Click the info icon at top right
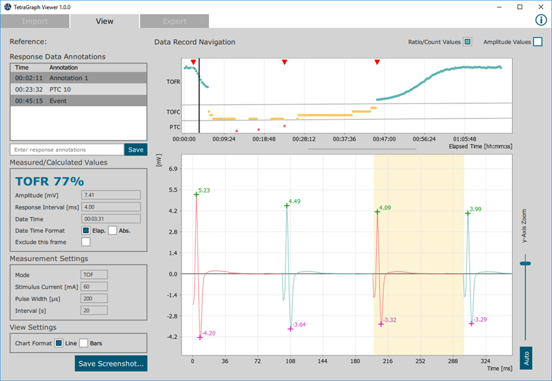This screenshot has height=381, width=552. pos(541,20)
